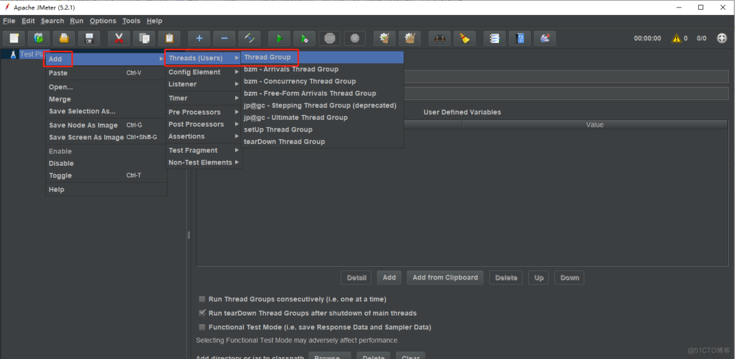
Task: Open the Options menu
Action: pyautogui.click(x=102, y=20)
